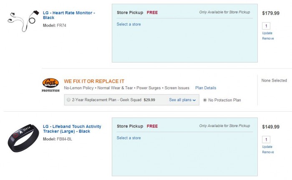Viewport: 292px width, 180px height.
Task: Click quantity field for Lifeband Touch tracker
Action: coord(267,140)
